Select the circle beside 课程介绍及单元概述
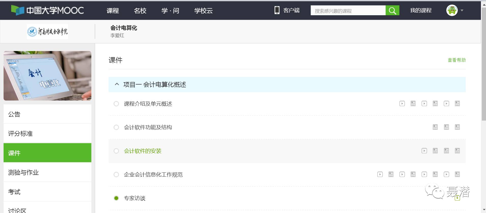The height and width of the screenshot is (213, 486). (x=116, y=104)
